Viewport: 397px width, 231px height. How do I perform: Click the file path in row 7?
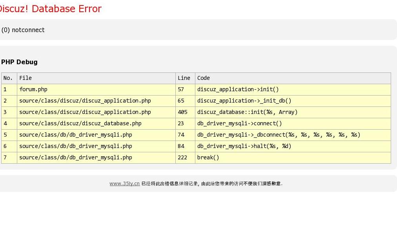coord(96,158)
